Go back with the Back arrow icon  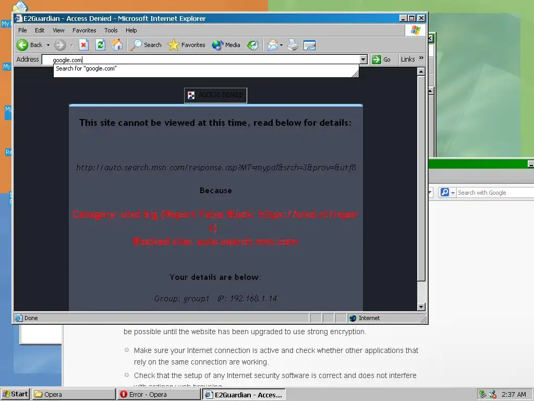click(22, 45)
